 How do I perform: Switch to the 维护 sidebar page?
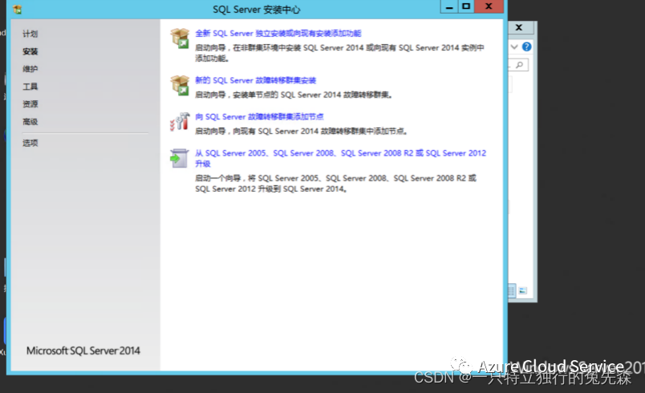[x=30, y=69]
